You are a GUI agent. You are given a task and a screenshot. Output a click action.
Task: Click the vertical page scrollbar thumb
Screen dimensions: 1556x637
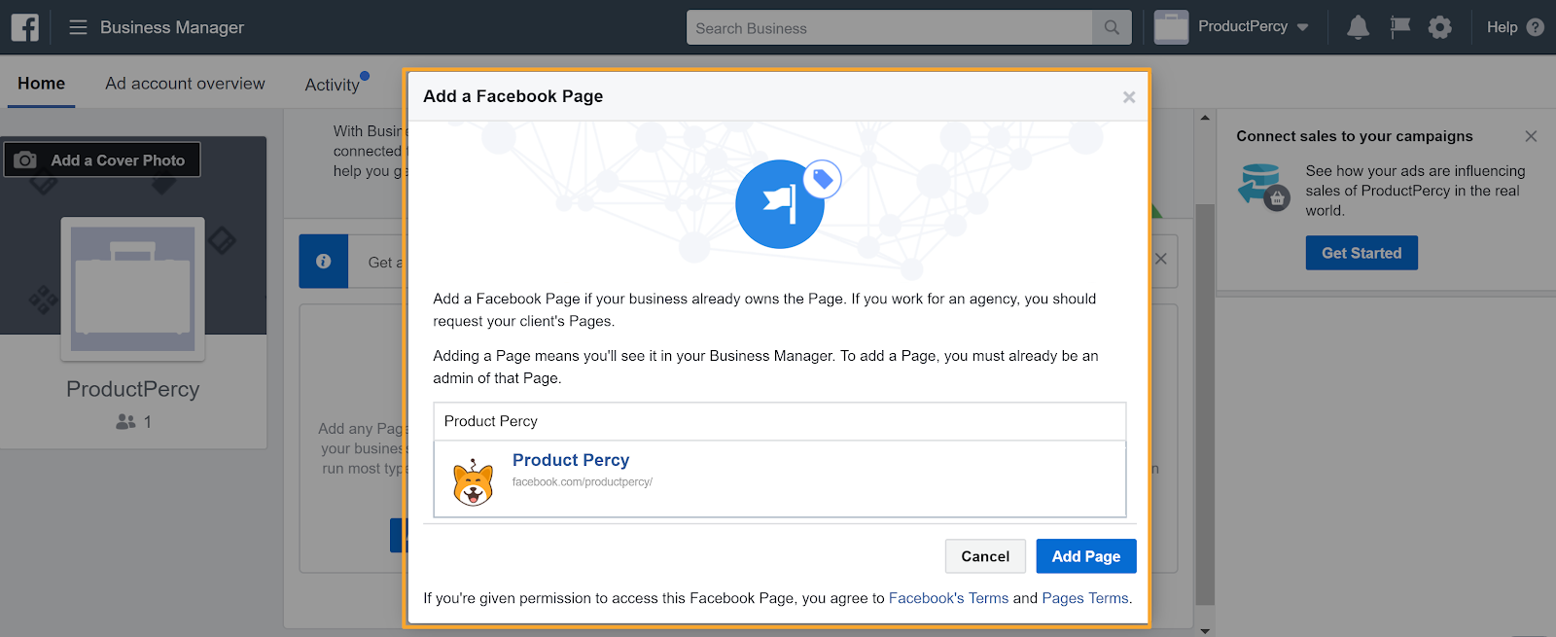[x=1205, y=404]
